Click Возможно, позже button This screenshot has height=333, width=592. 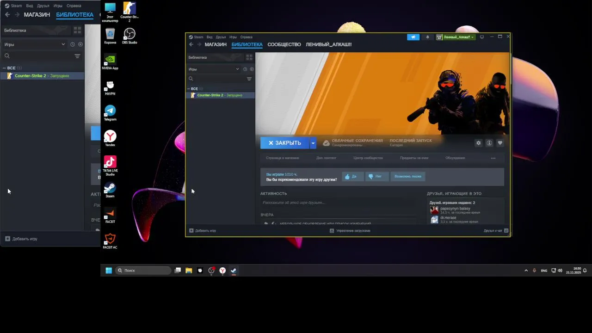tap(407, 176)
